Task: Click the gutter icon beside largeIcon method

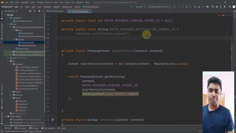Action: tap(52, 120)
